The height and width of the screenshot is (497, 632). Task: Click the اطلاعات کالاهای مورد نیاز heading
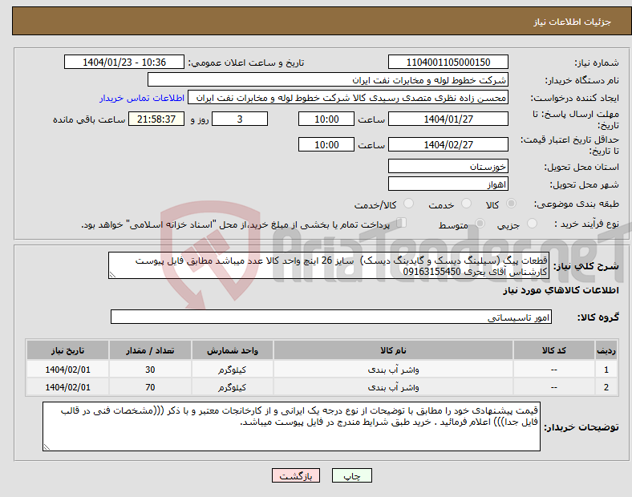pyautogui.click(x=561, y=290)
